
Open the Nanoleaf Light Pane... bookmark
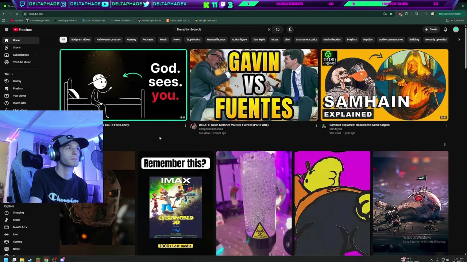point(38,20)
